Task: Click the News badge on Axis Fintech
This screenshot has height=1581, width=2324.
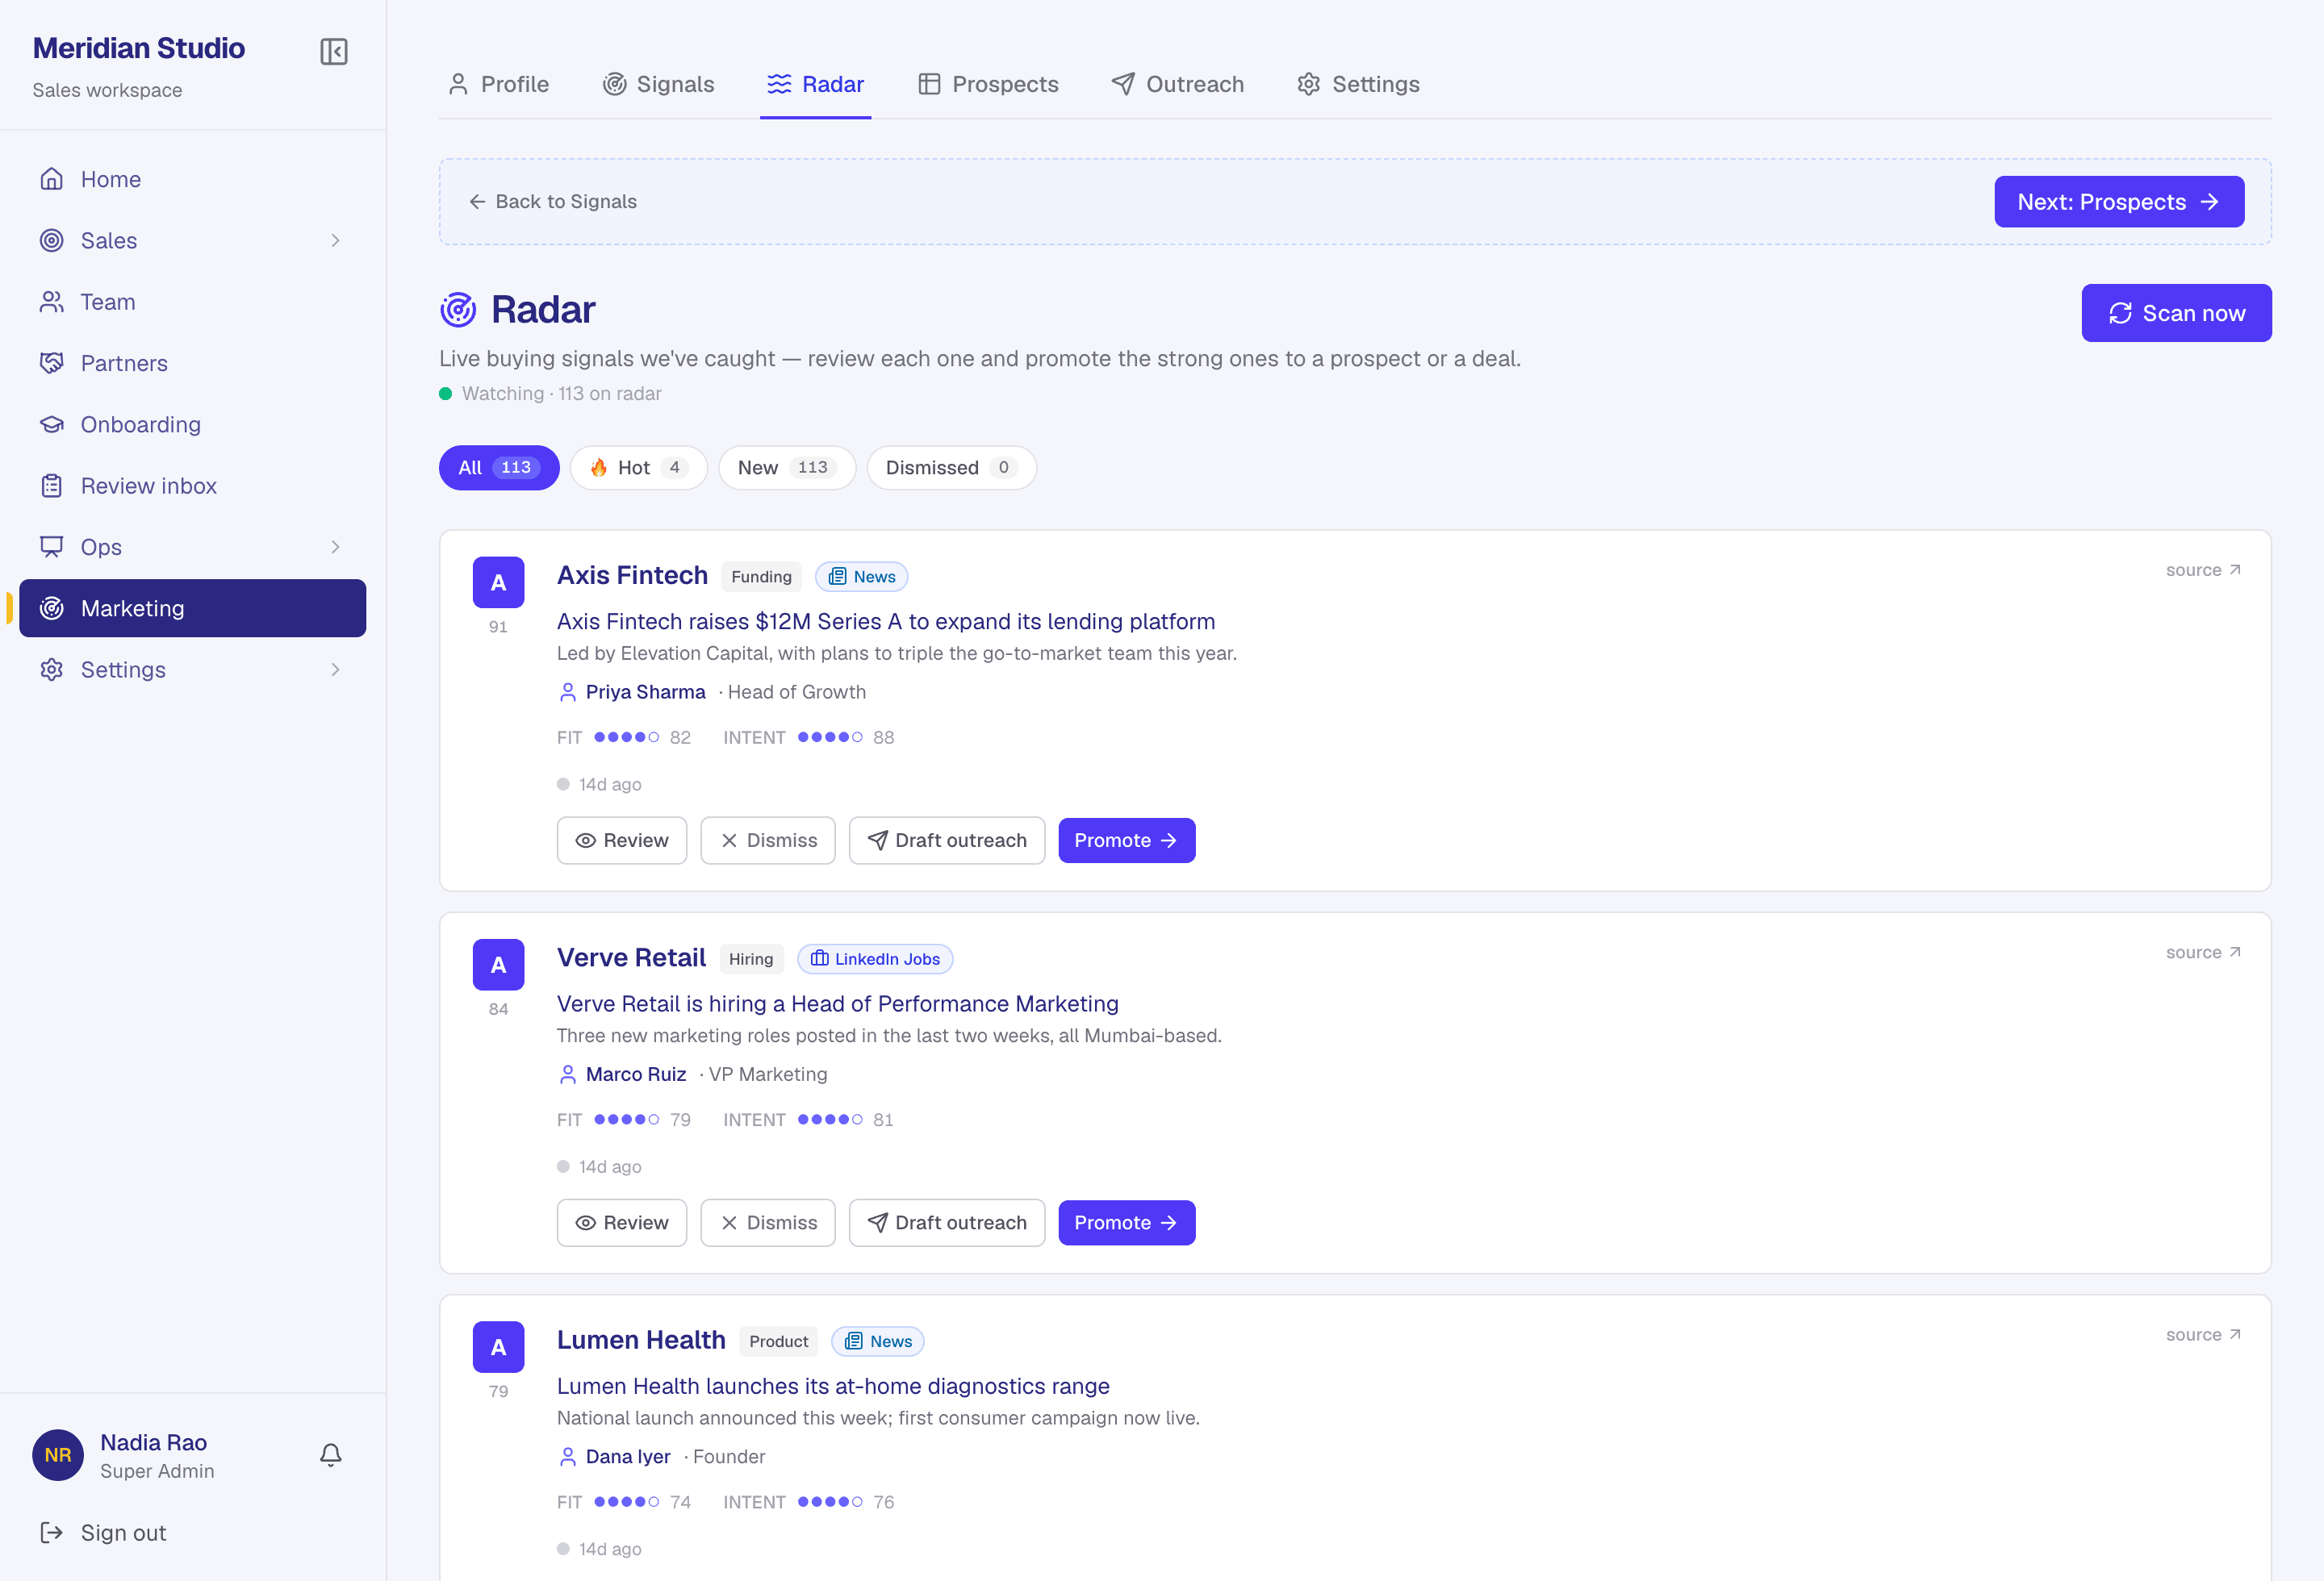Action: 861,577
